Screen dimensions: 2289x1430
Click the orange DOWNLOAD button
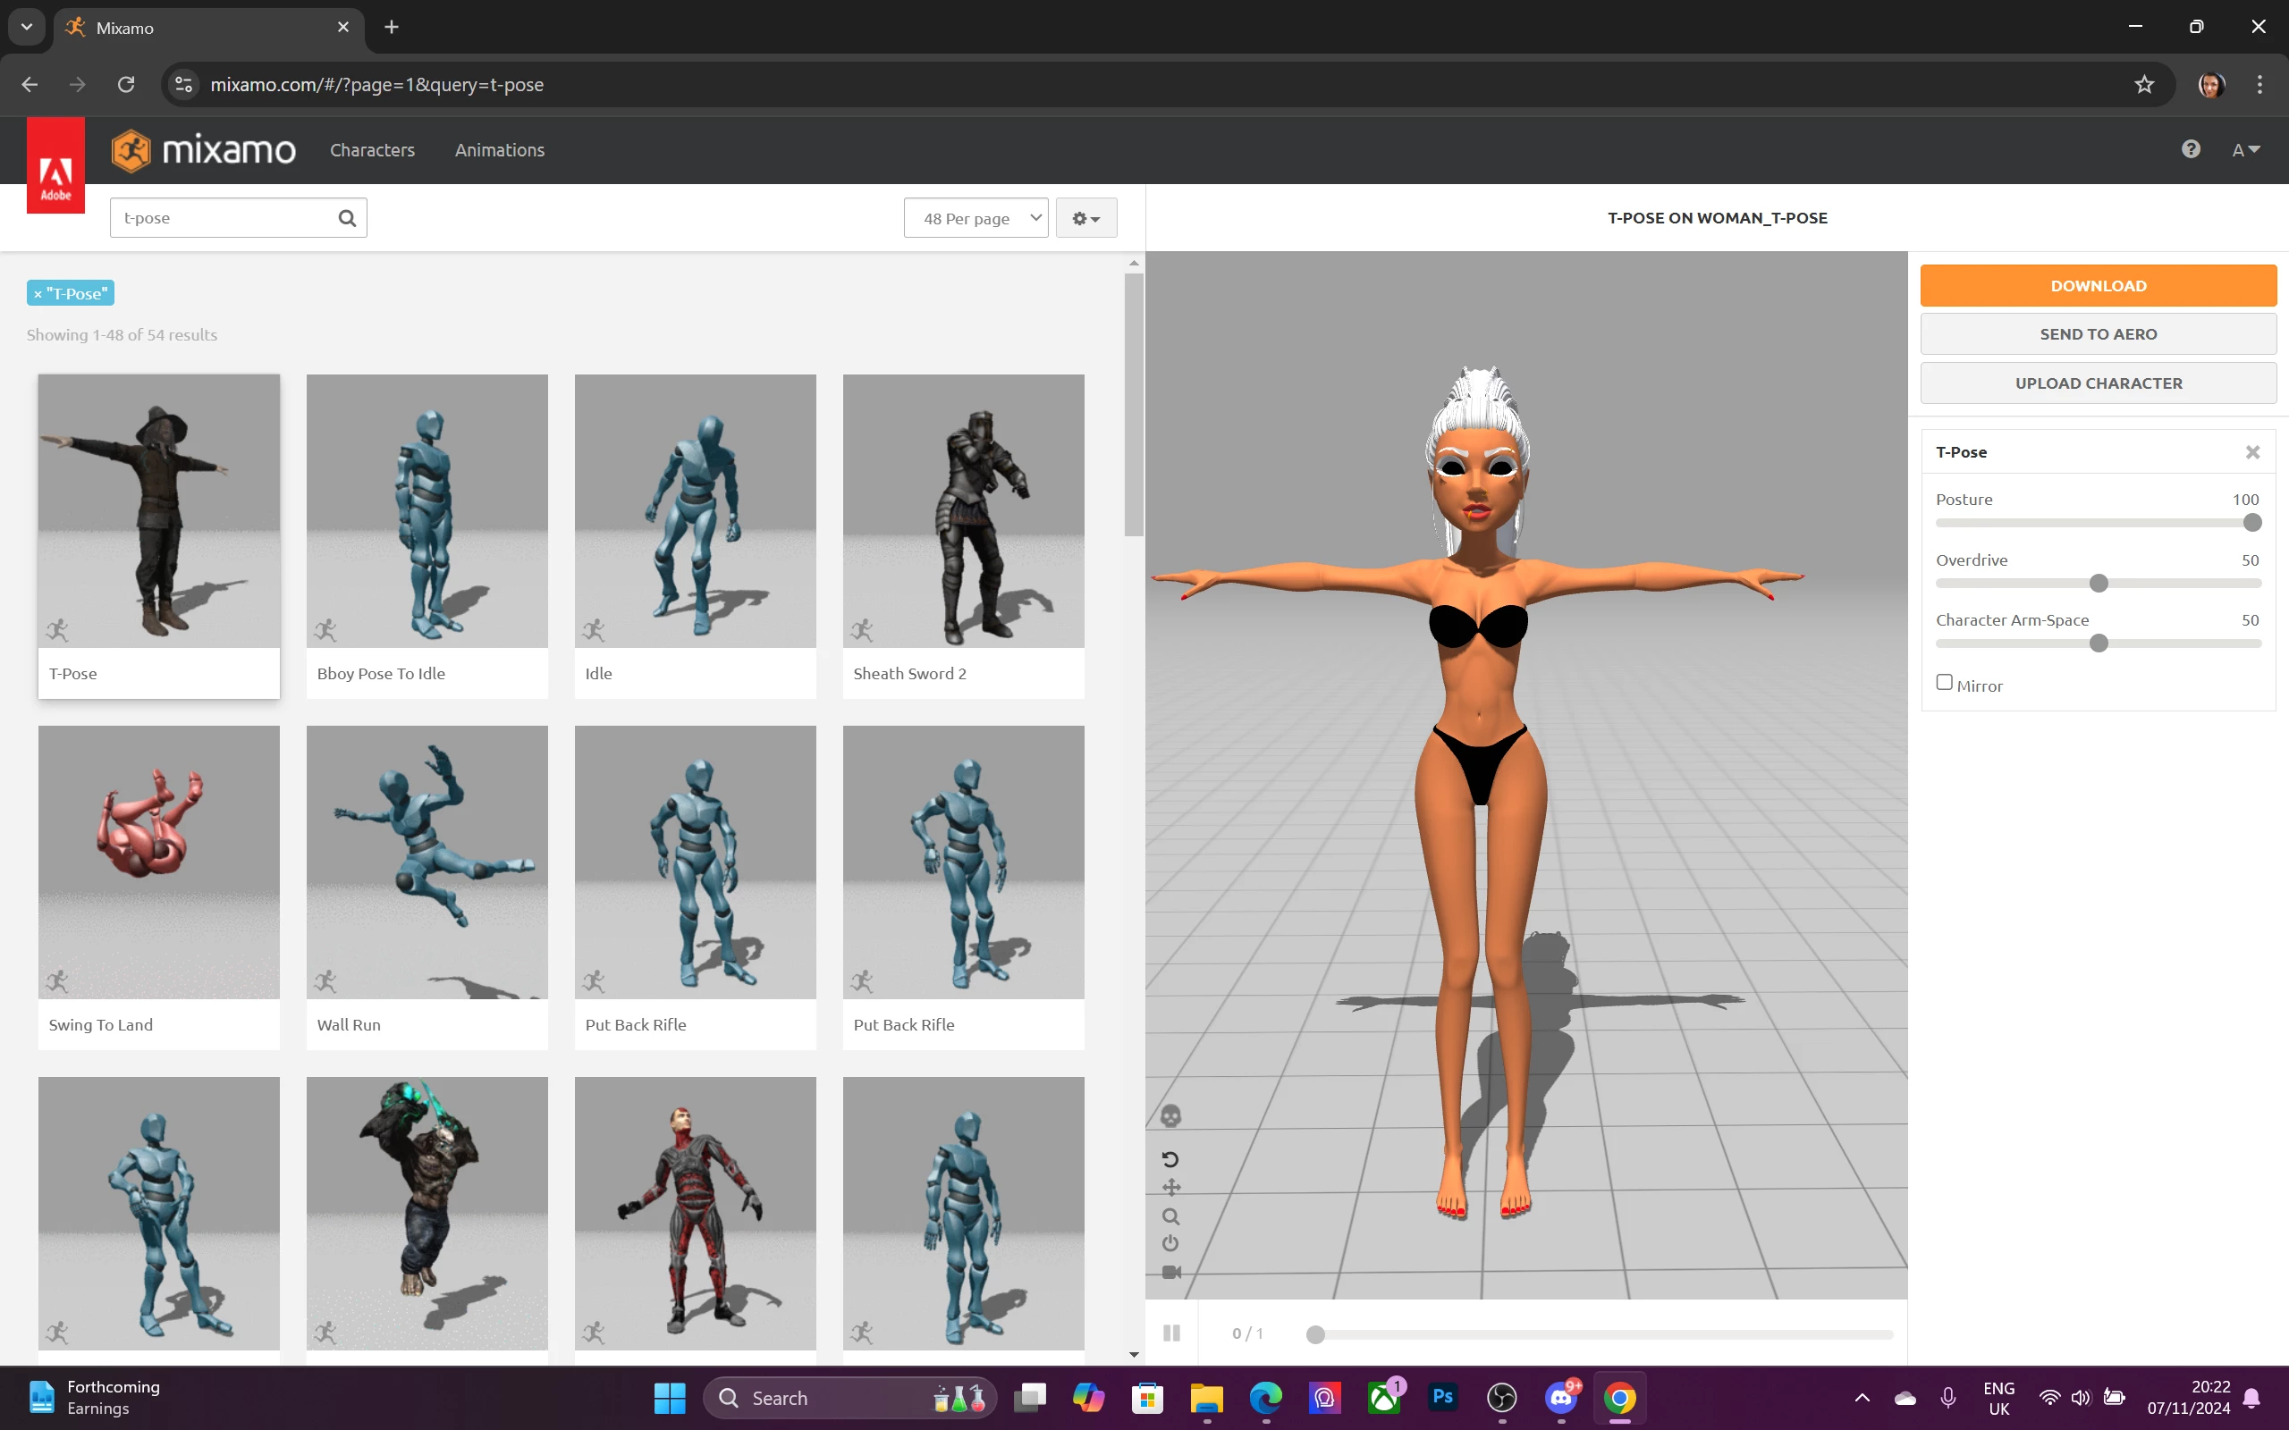coord(2097,286)
